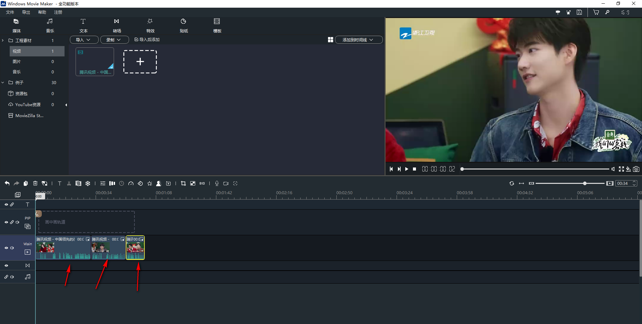642x324 pixels.
Task: Hide the Main track with eye icon
Action: (6, 248)
